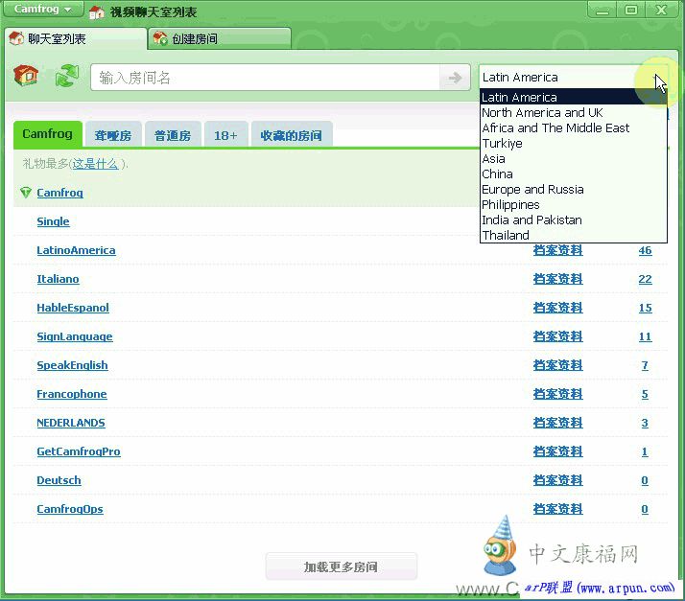Click the go arrow button in search box
Image resolution: width=685 pixels, height=601 pixels.
455,78
